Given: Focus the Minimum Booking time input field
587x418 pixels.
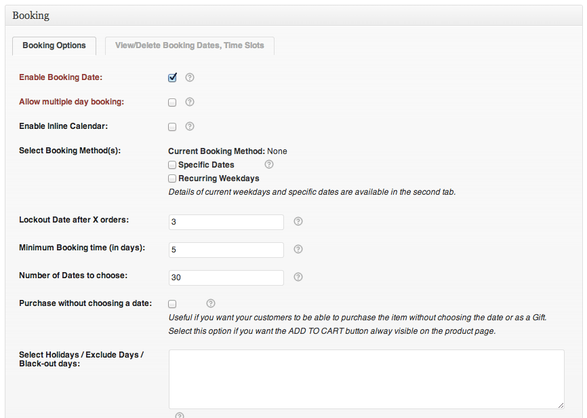Looking at the screenshot, I should coord(226,250).
